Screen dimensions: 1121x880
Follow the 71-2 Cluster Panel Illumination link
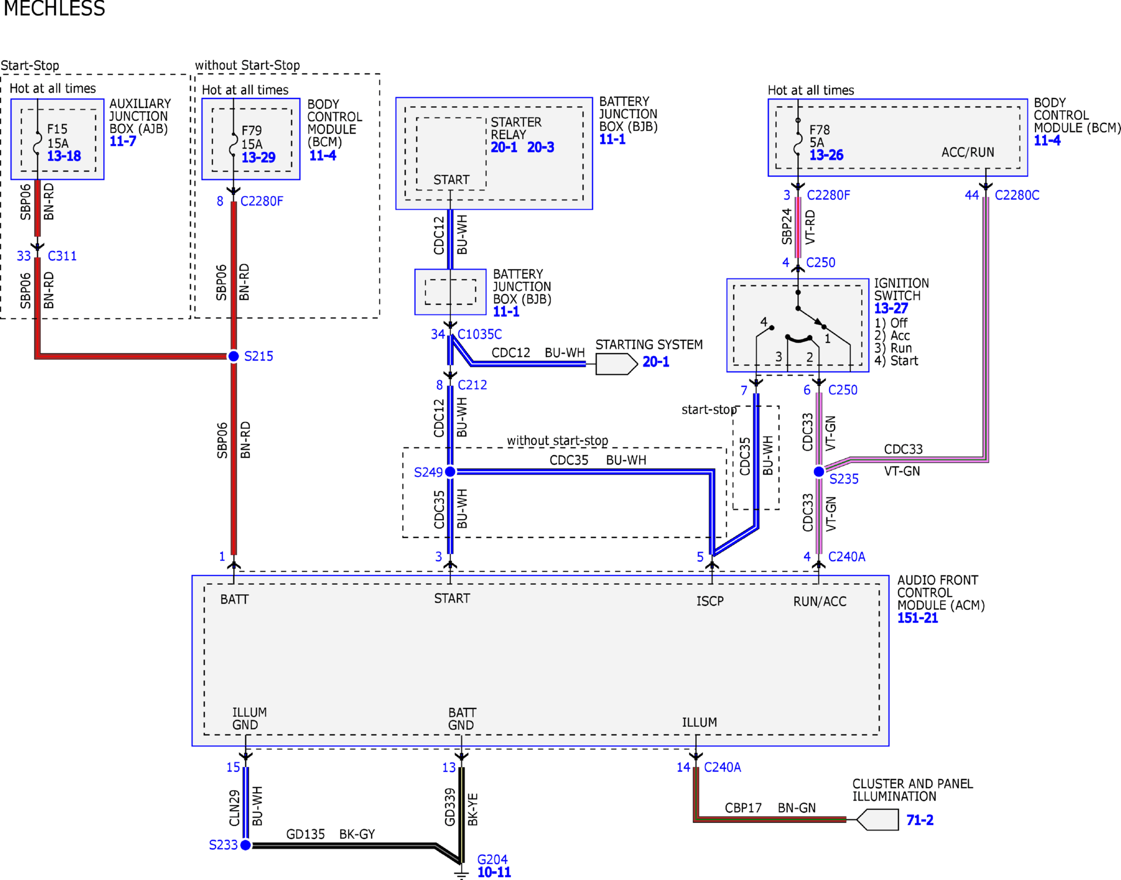(919, 819)
